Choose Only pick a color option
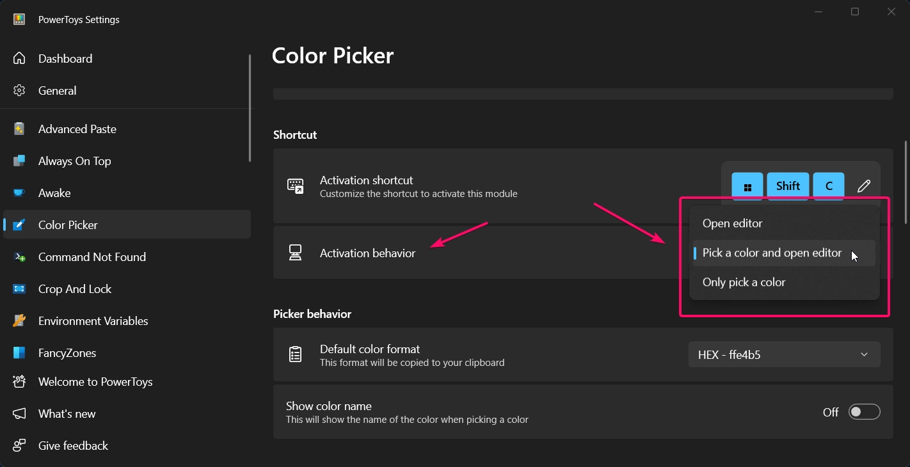The image size is (910, 467). click(x=785, y=282)
